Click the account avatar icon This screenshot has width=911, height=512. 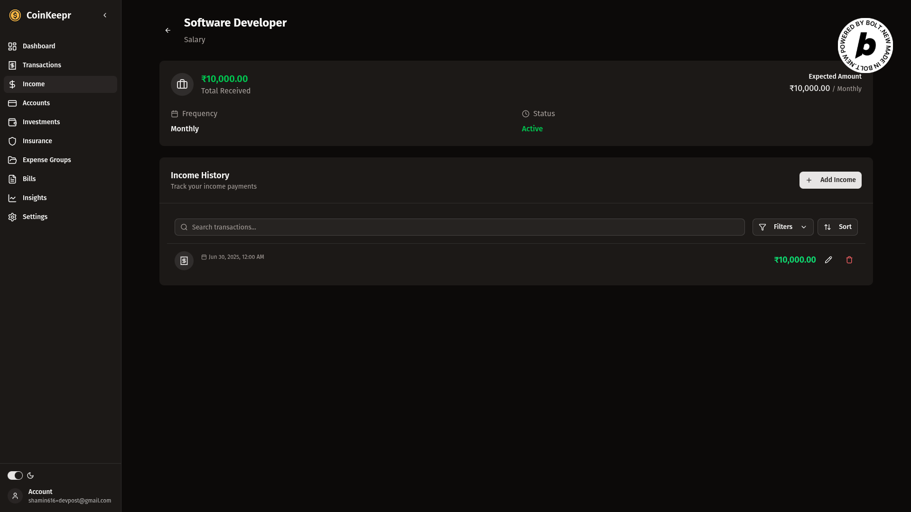click(15, 496)
